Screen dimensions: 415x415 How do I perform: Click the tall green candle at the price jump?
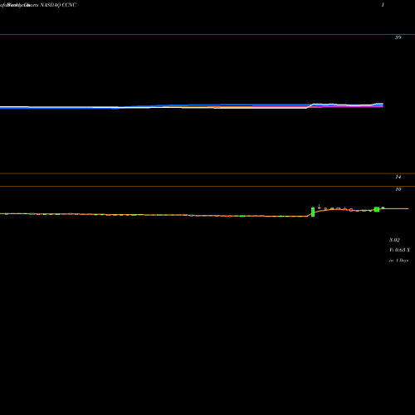click(313, 212)
